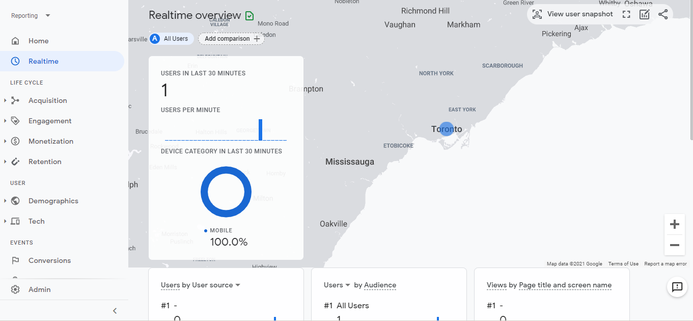Click the Richmond Hill map label
Image resolution: width=693 pixels, height=321 pixels.
[426, 11]
